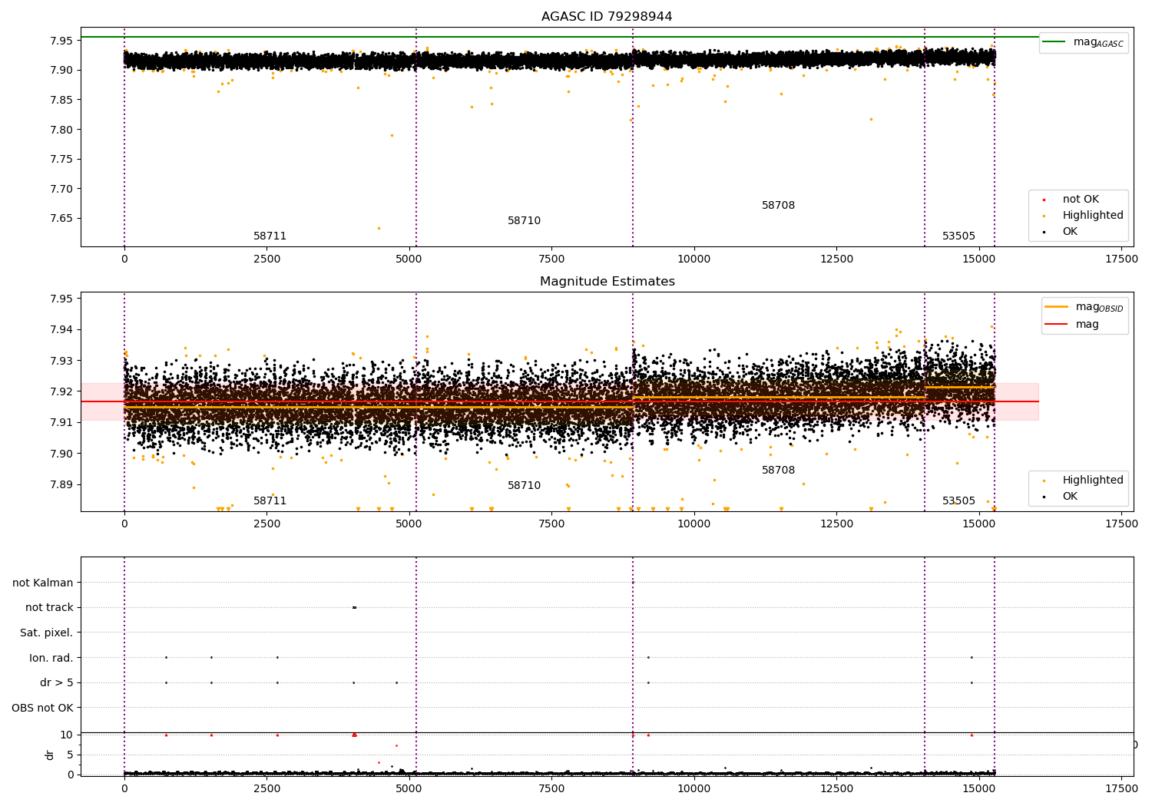This screenshot has width=1152, height=806.
Task: Click the 'Magnitude Estimates' subplot title
Action: (607, 282)
